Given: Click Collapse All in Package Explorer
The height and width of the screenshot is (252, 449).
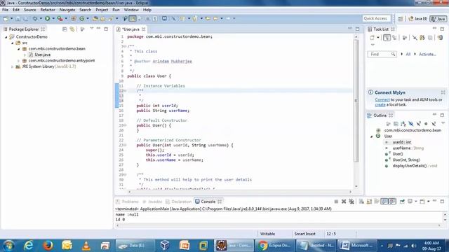Looking at the screenshot, I should pyautogui.click(x=65, y=29).
